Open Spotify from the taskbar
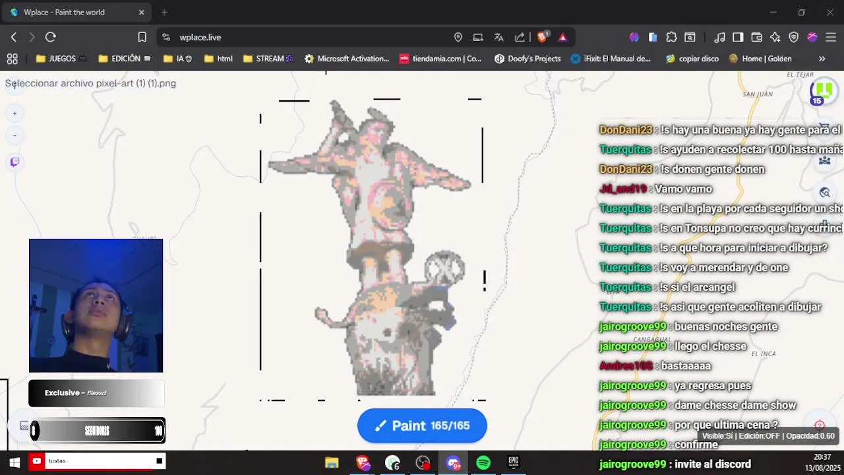 (483, 462)
